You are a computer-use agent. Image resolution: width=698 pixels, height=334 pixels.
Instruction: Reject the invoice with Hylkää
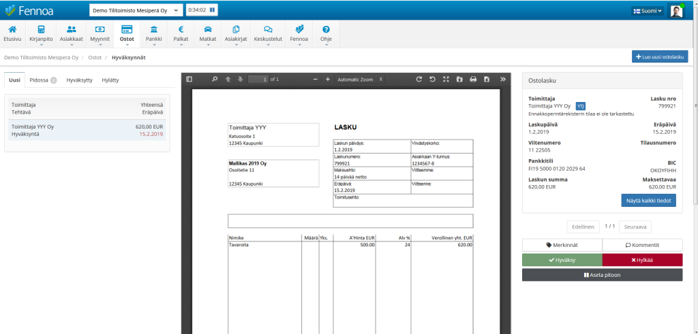(642, 260)
